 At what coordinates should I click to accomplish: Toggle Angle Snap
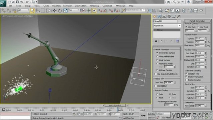[106, 10]
